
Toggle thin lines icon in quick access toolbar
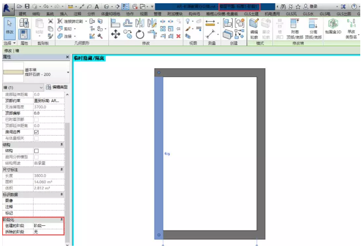(125, 7)
